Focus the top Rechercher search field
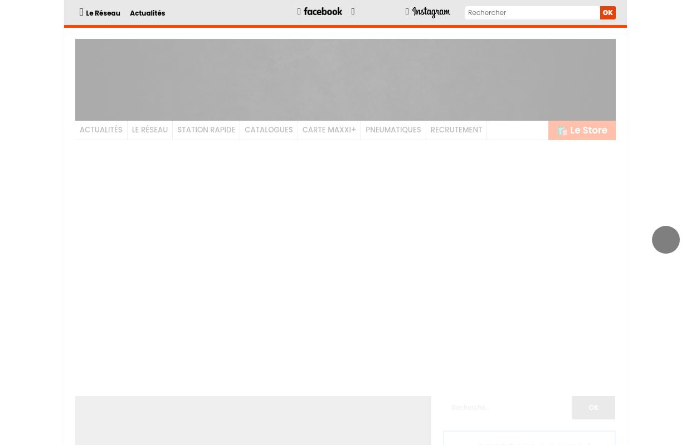The height and width of the screenshot is (445, 691). point(532,13)
